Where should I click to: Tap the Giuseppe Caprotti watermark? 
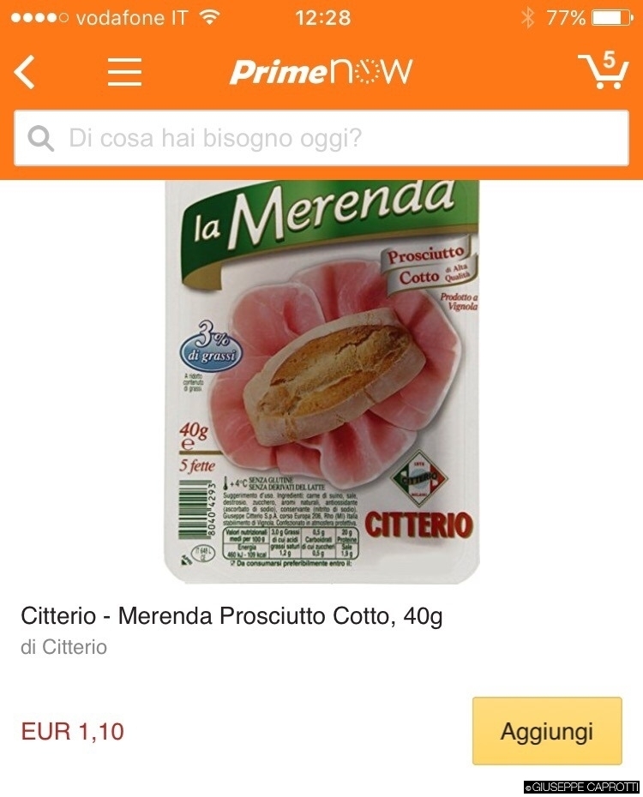point(581,787)
